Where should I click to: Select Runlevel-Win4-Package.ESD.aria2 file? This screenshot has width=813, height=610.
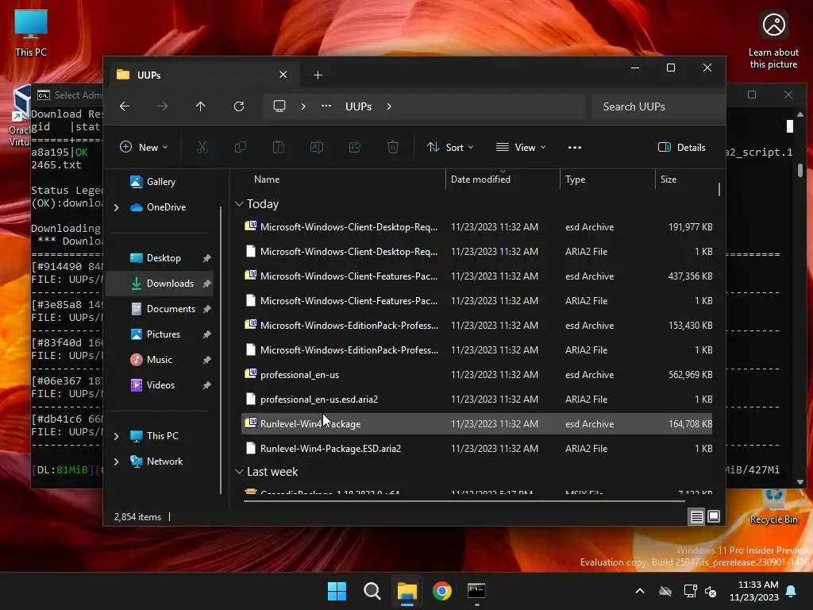[x=477, y=449]
